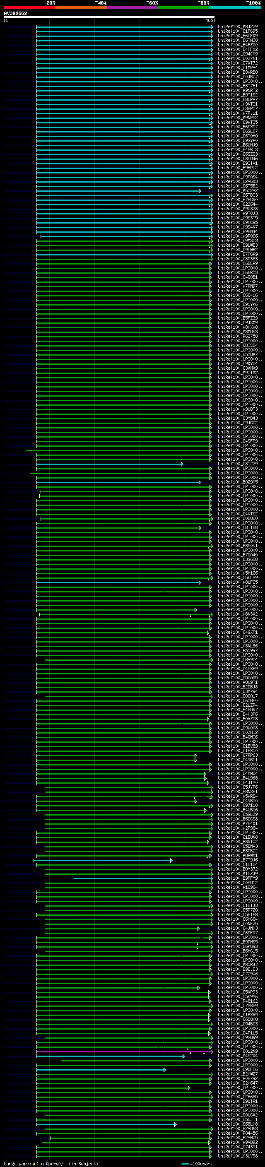
Task: Select label UniRef100_B8ARB0
Action: tap(238, 72)
